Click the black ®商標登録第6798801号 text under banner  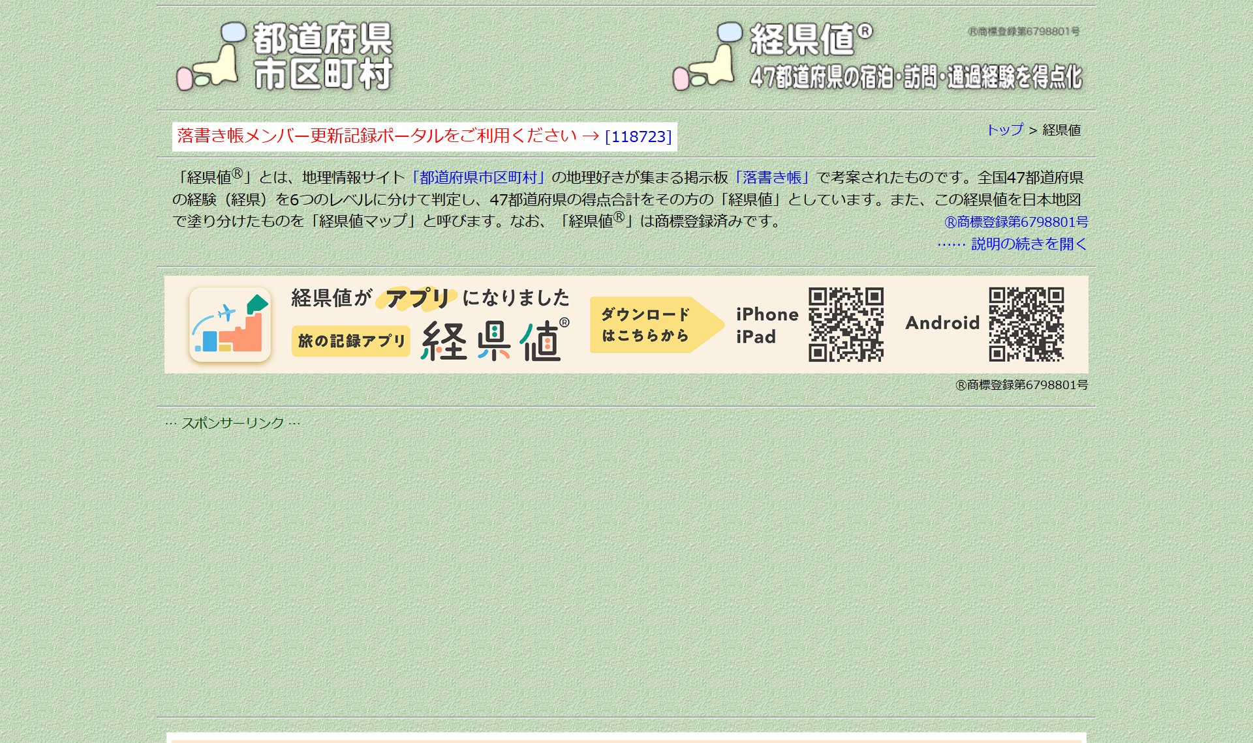pos(1022,385)
